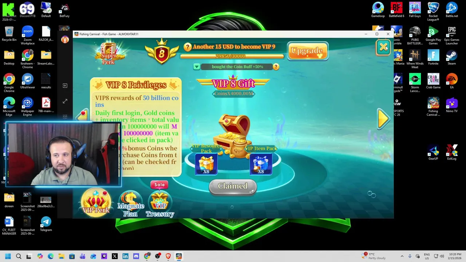Show hidden system tray icons chevron
Image resolution: width=466 pixels, height=262 pixels.
click(402, 256)
